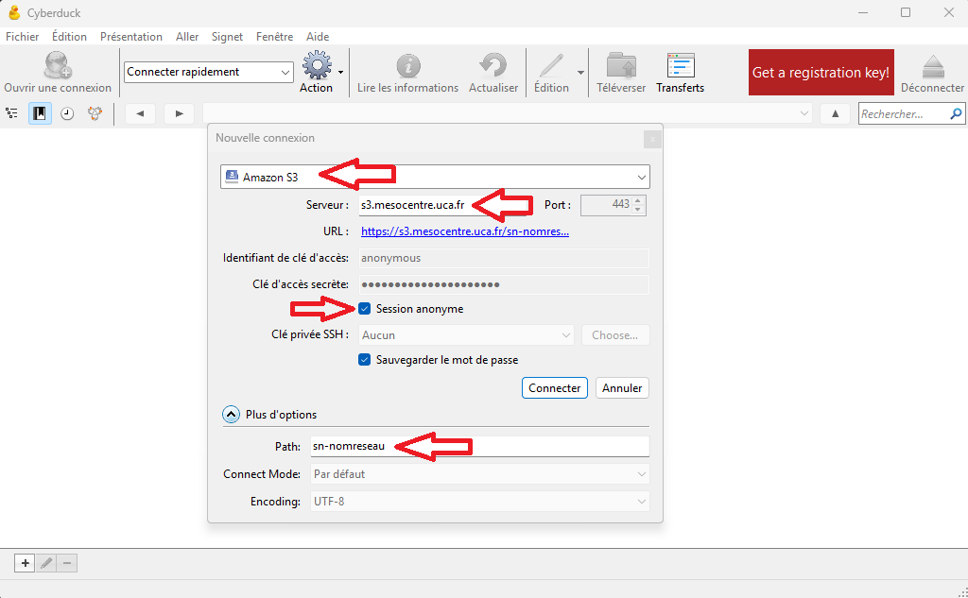The width and height of the screenshot is (968, 598).
Task: Uncheck the Session anonyme checkbox
Action: click(364, 309)
